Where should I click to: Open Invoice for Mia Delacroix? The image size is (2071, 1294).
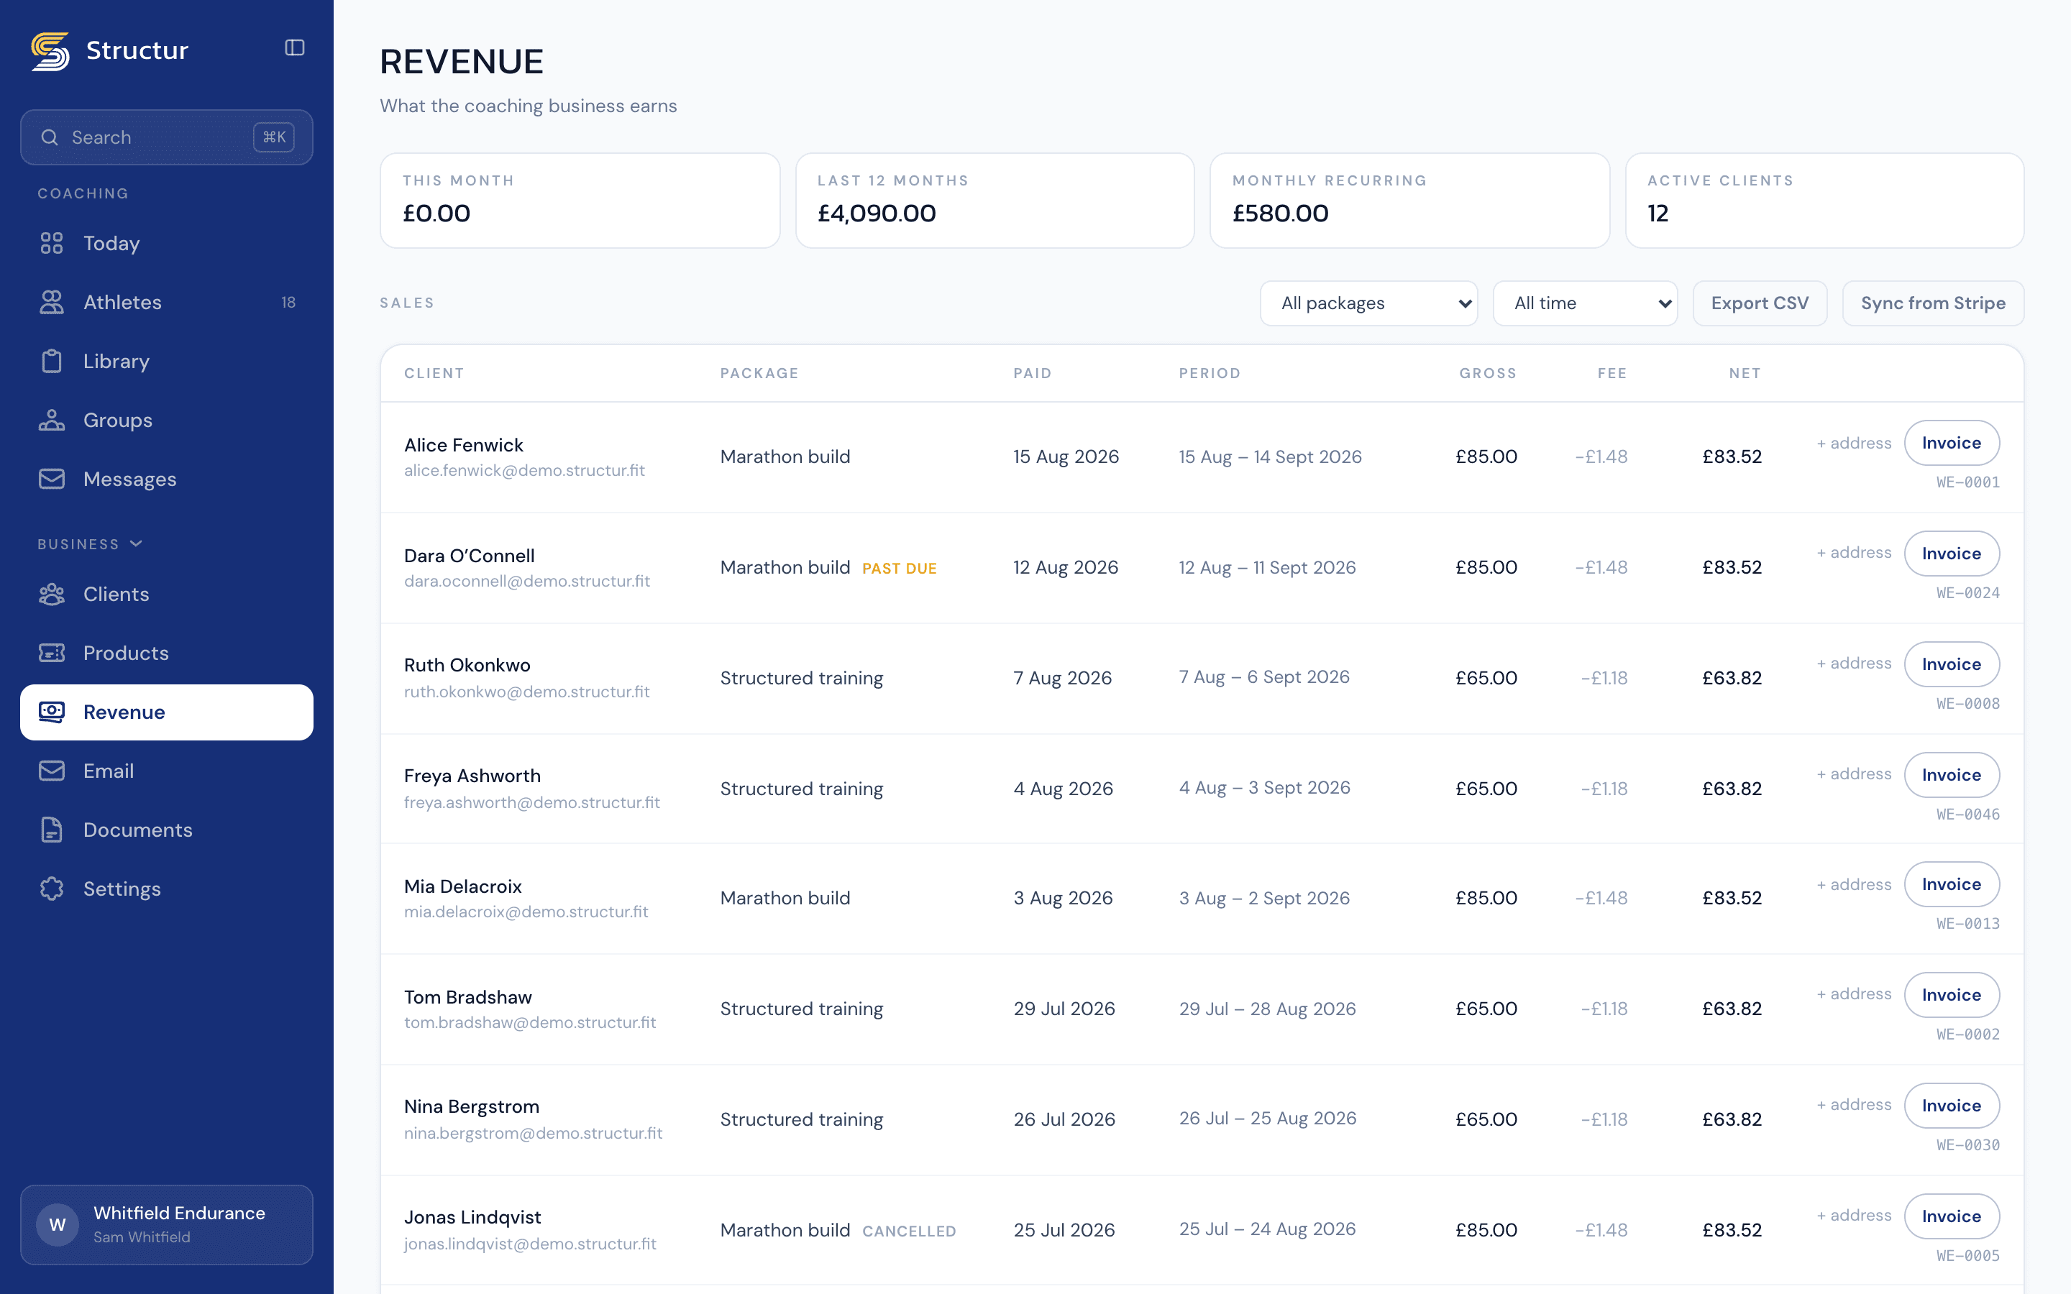[x=1951, y=884]
